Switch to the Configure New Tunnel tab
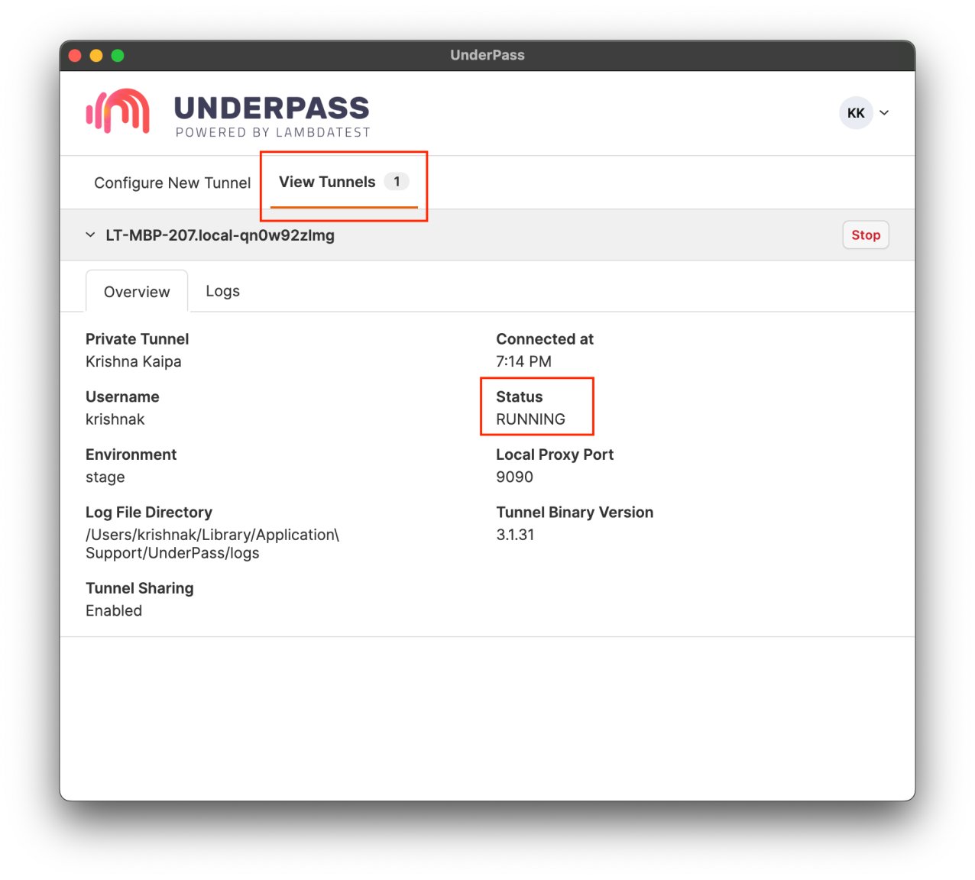This screenshot has width=975, height=880. (172, 183)
